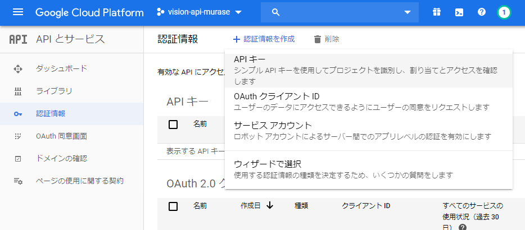This screenshot has width=525, height=230.
Task: Click the 削除 delete button
Action: 327,39
